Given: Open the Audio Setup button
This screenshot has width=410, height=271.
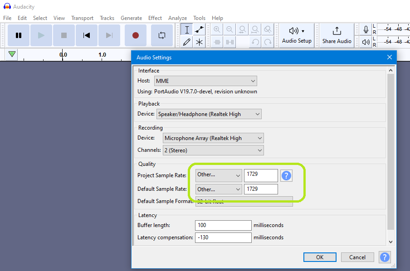Looking at the screenshot, I should [x=297, y=35].
